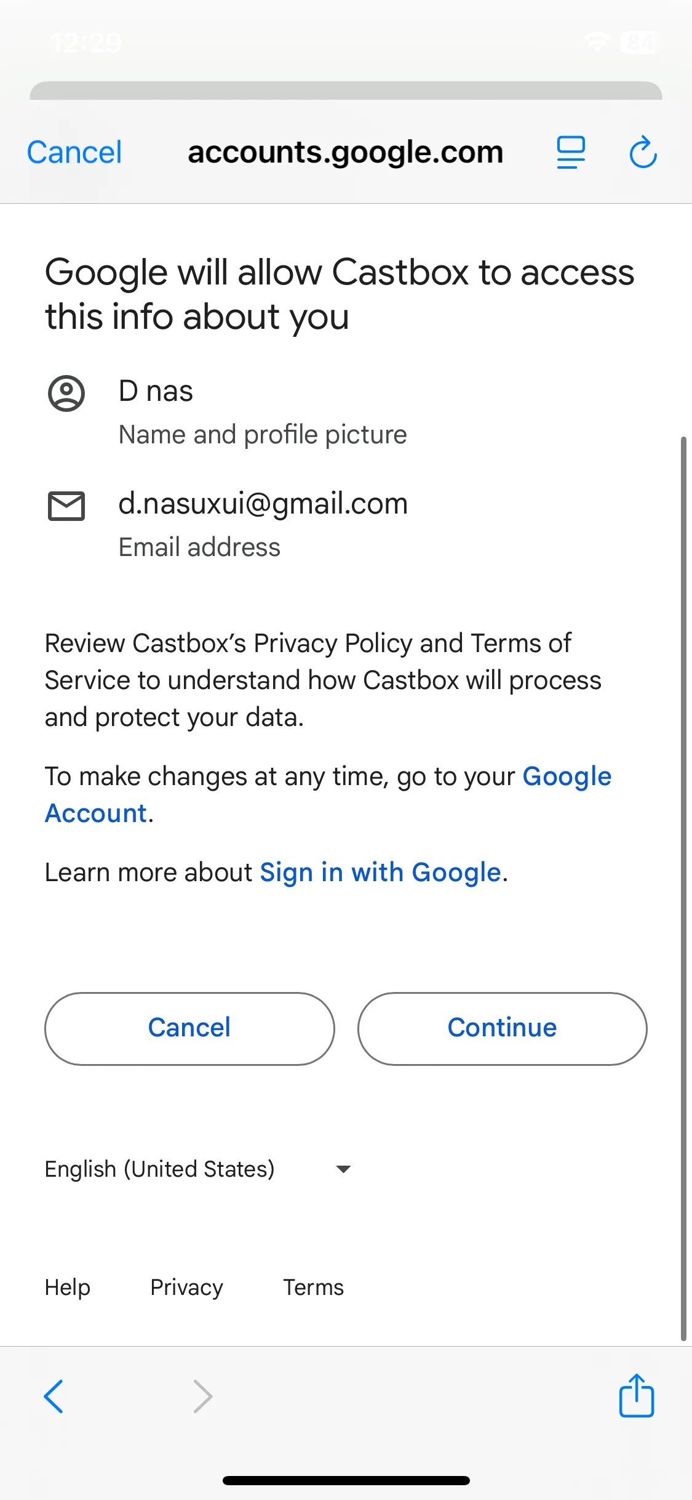The width and height of the screenshot is (692, 1500).
Task: Reload the page with the refresh icon
Action: click(x=643, y=152)
